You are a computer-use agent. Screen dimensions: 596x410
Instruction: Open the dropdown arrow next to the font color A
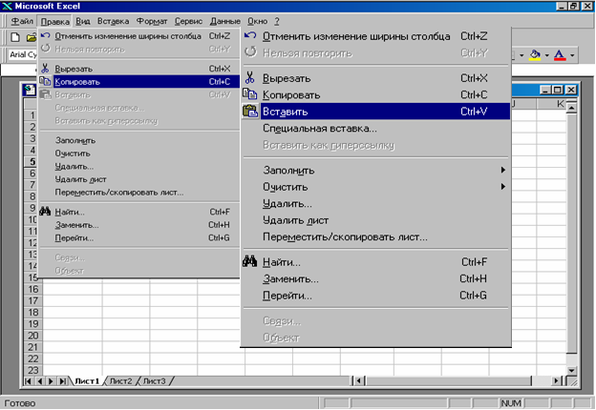572,55
